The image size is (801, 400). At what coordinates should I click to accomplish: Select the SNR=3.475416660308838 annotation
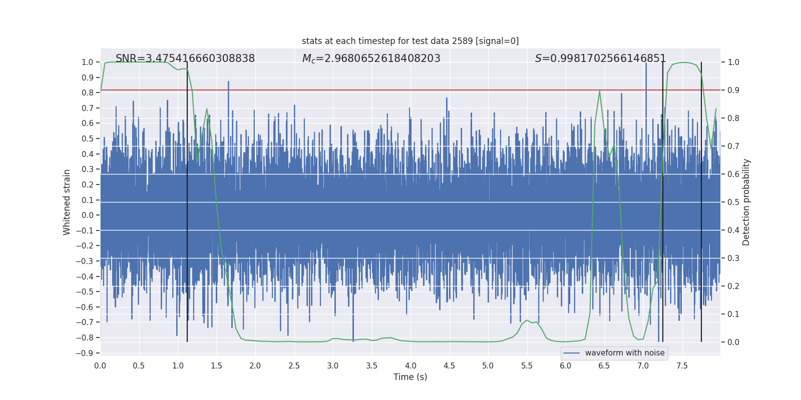[185, 58]
